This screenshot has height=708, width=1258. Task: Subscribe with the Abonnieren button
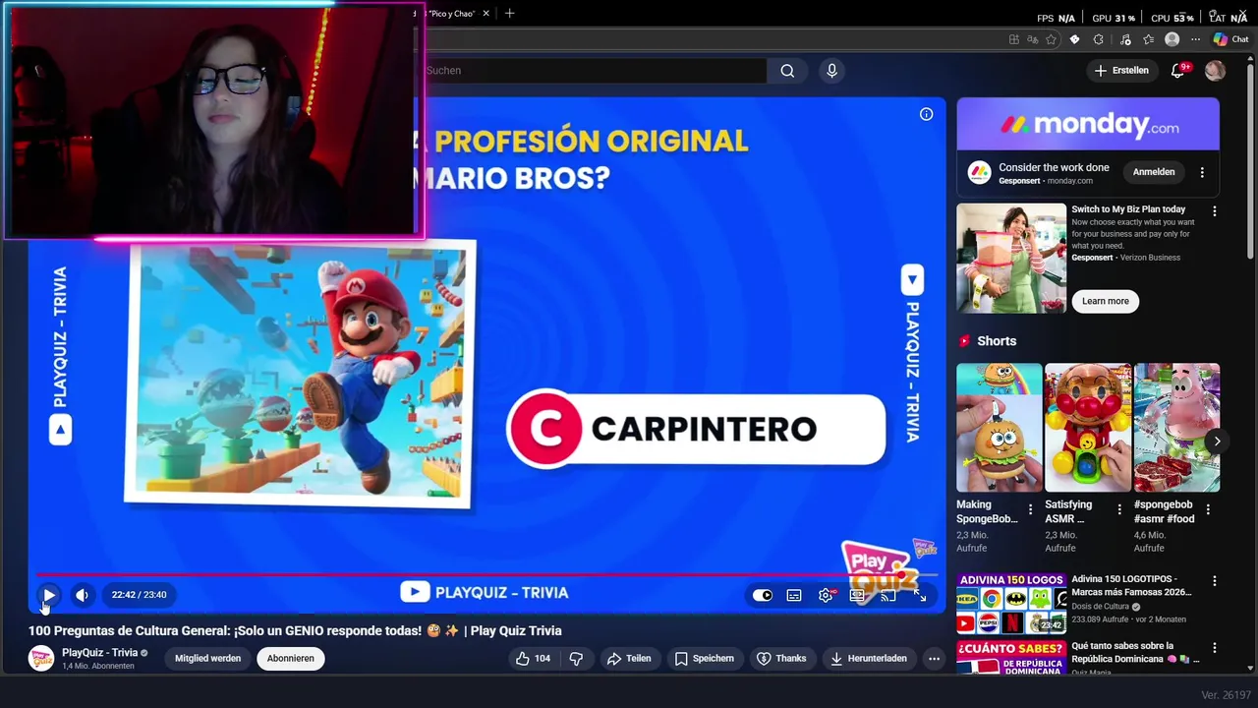[x=291, y=659]
